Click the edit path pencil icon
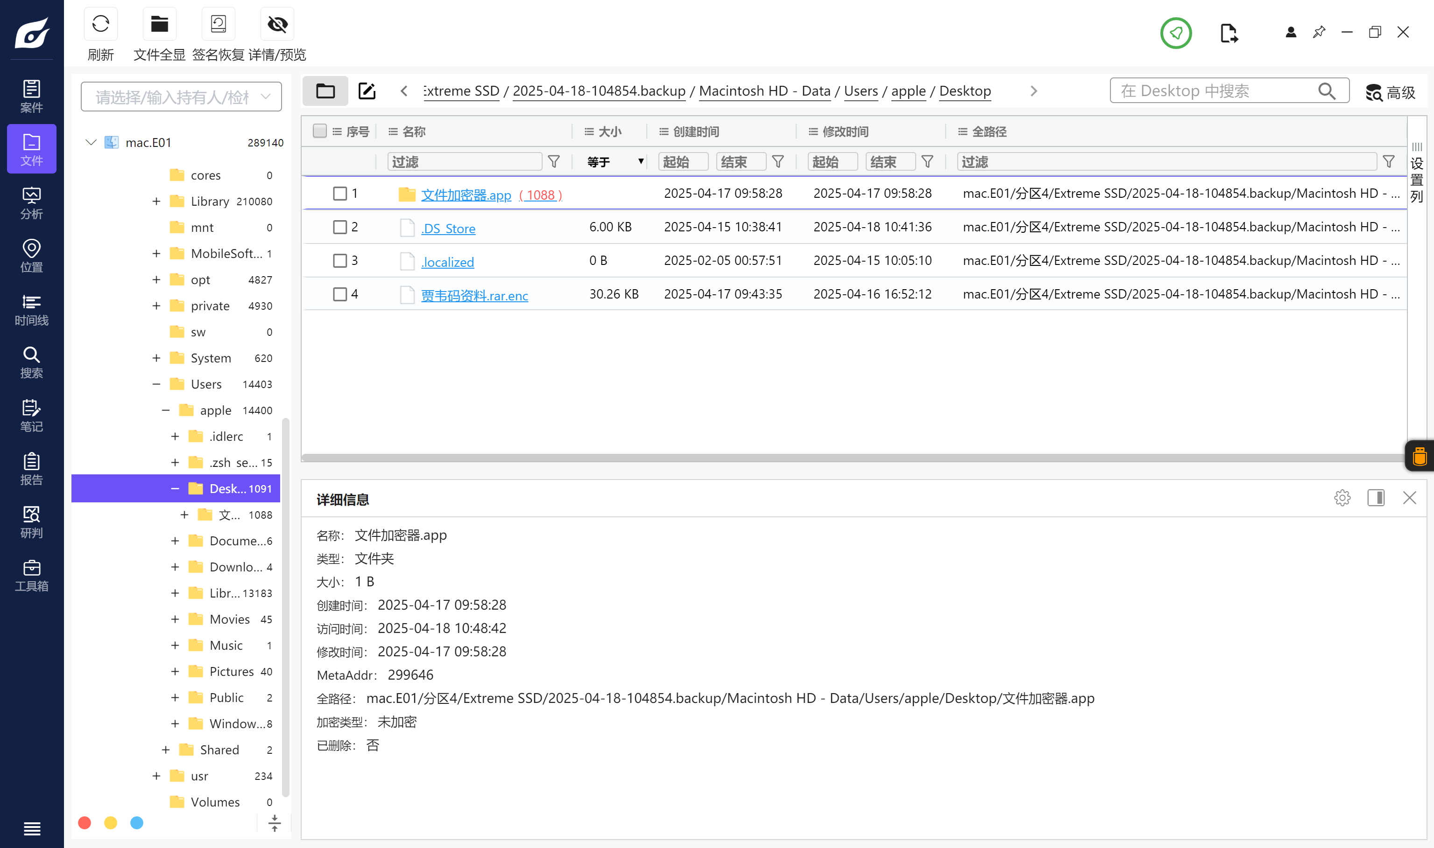 click(x=367, y=91)
